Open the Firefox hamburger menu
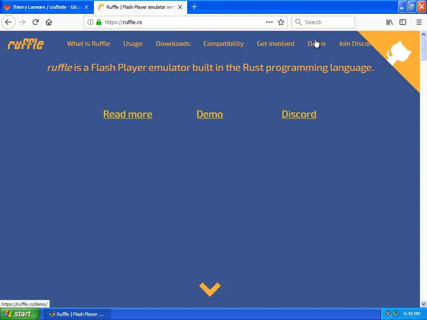The width and height of the screenshot is (427, 320). pyautogui.click(x=419, y=22)
